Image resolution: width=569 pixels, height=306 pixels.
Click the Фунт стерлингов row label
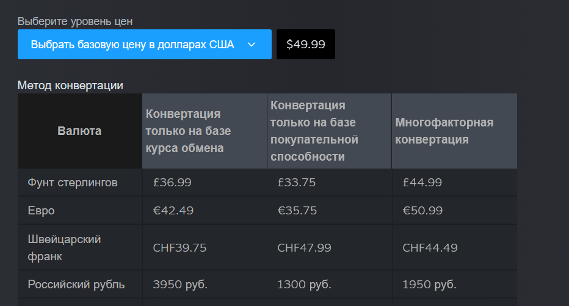coord(73,182)
